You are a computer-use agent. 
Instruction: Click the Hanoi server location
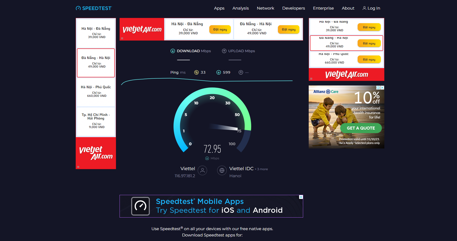pyautogui.click(x=235, y=176)
